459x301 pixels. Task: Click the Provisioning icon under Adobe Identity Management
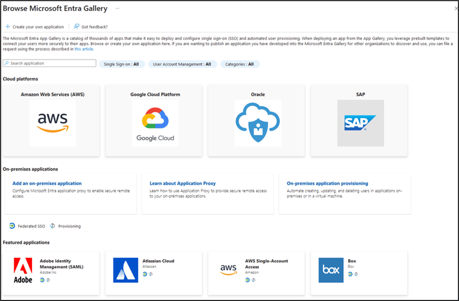[48, 280]
